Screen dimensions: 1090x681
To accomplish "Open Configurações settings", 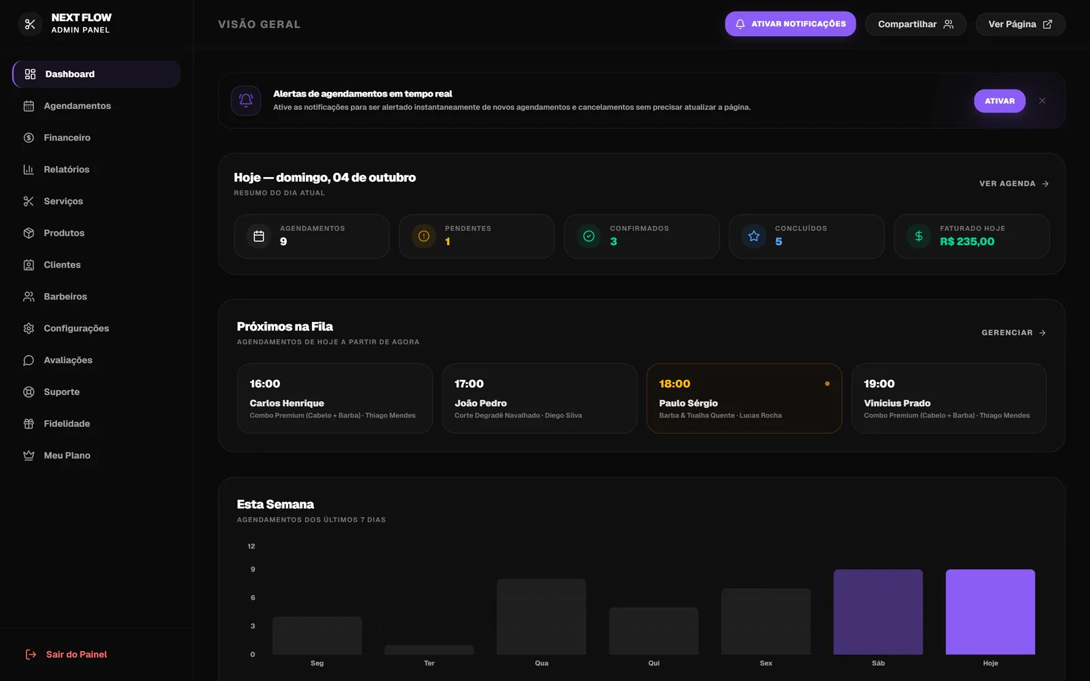I will (96, 328).
